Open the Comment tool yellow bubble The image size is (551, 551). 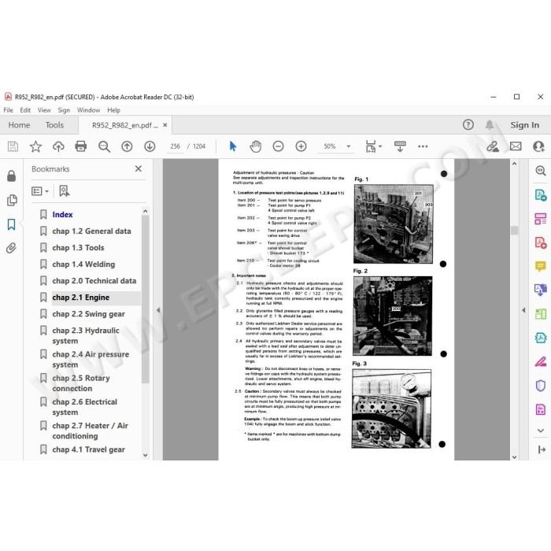(541, 266)
